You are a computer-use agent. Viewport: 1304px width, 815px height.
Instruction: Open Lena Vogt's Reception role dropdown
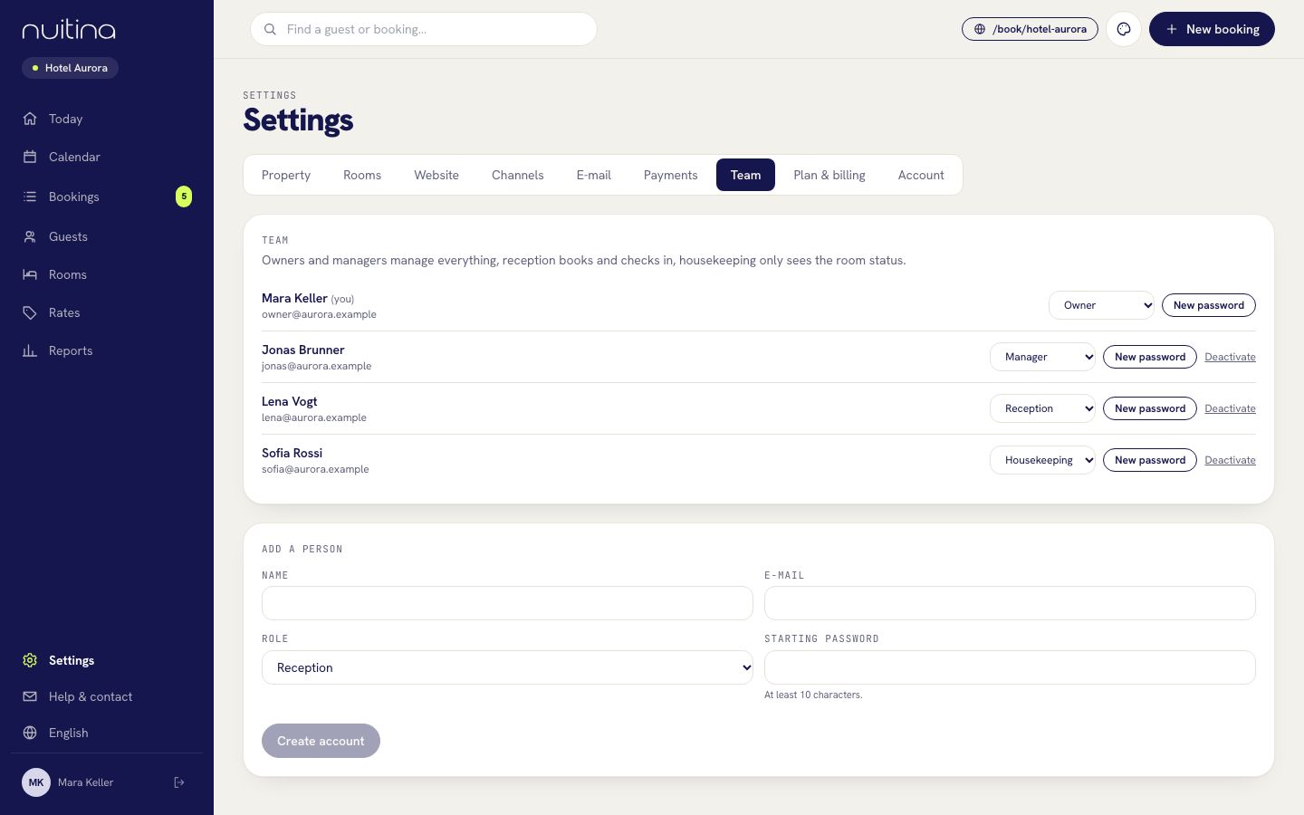point(1042,408)
